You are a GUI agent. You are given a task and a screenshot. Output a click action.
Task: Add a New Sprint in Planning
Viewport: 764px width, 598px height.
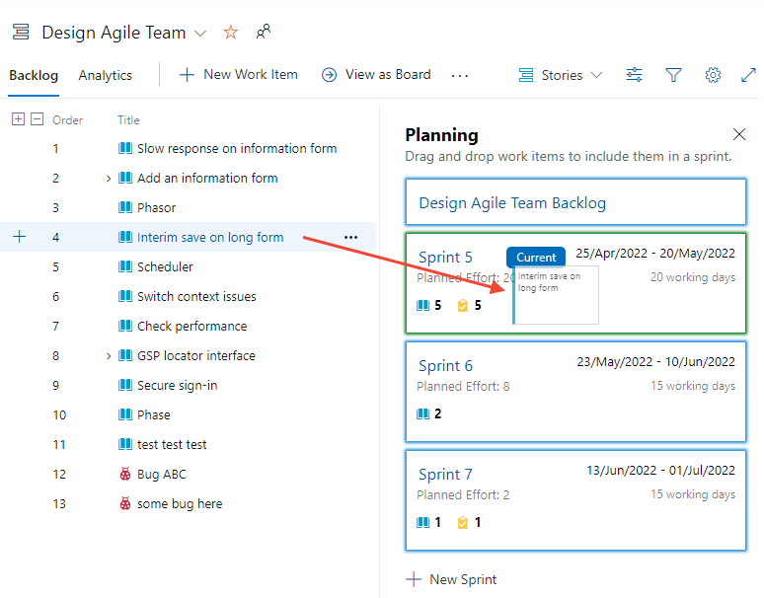pos(452,579)
